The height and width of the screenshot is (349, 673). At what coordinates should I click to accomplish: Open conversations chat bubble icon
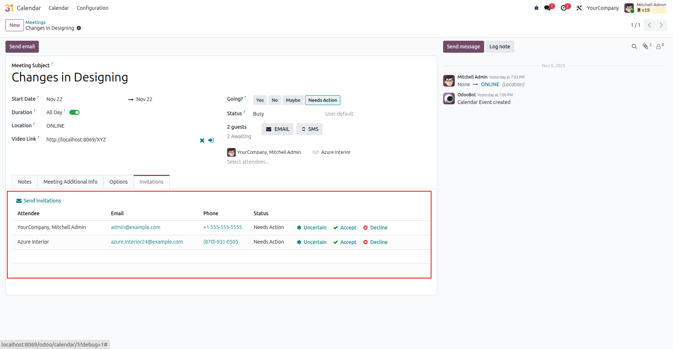tap(547, 8)
